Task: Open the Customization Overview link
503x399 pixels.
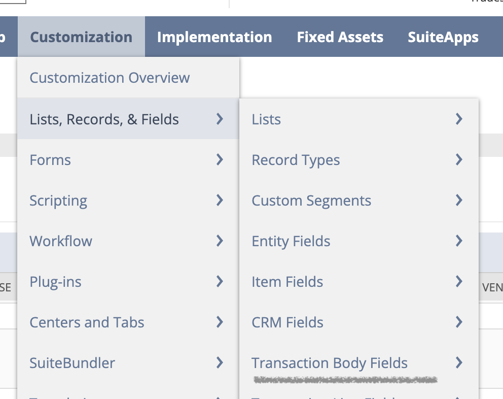Action: [x=110, y=78]
